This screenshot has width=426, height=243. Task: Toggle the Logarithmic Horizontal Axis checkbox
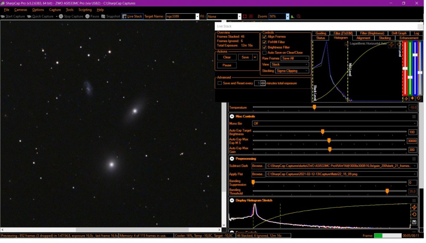(x=346, y=44)
